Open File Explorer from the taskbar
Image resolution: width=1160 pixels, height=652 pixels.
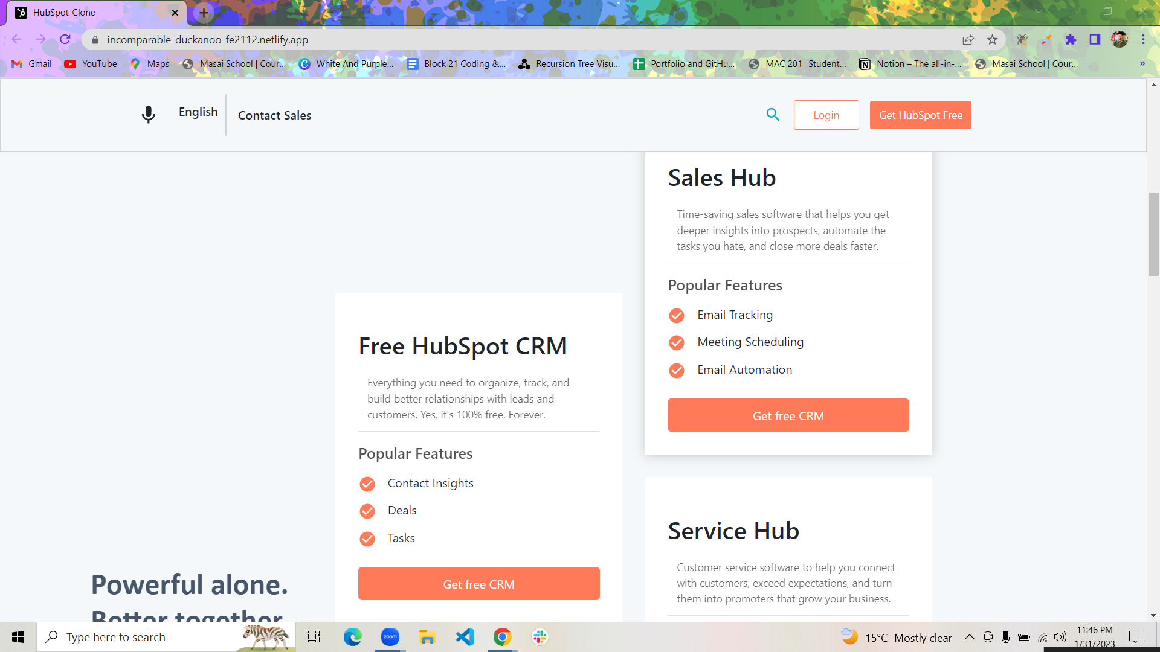(428, 637)
